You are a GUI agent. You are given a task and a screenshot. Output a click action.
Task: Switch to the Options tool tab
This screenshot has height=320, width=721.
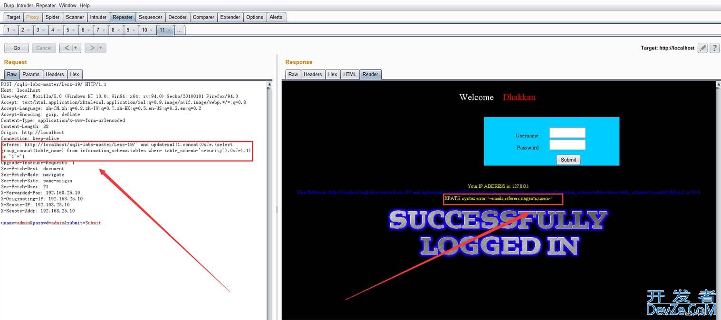click(x=255, y=17)
